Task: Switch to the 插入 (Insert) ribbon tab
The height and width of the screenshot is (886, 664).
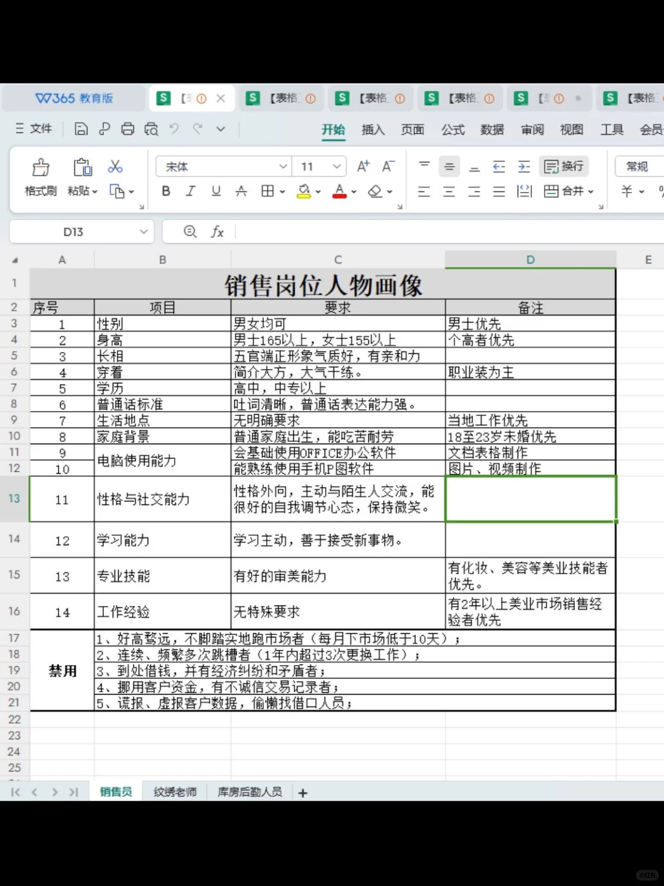Action: tap(373, 130)
